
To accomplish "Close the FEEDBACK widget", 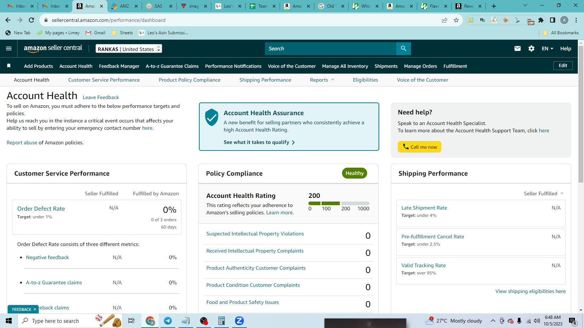I will coord(35,309).
